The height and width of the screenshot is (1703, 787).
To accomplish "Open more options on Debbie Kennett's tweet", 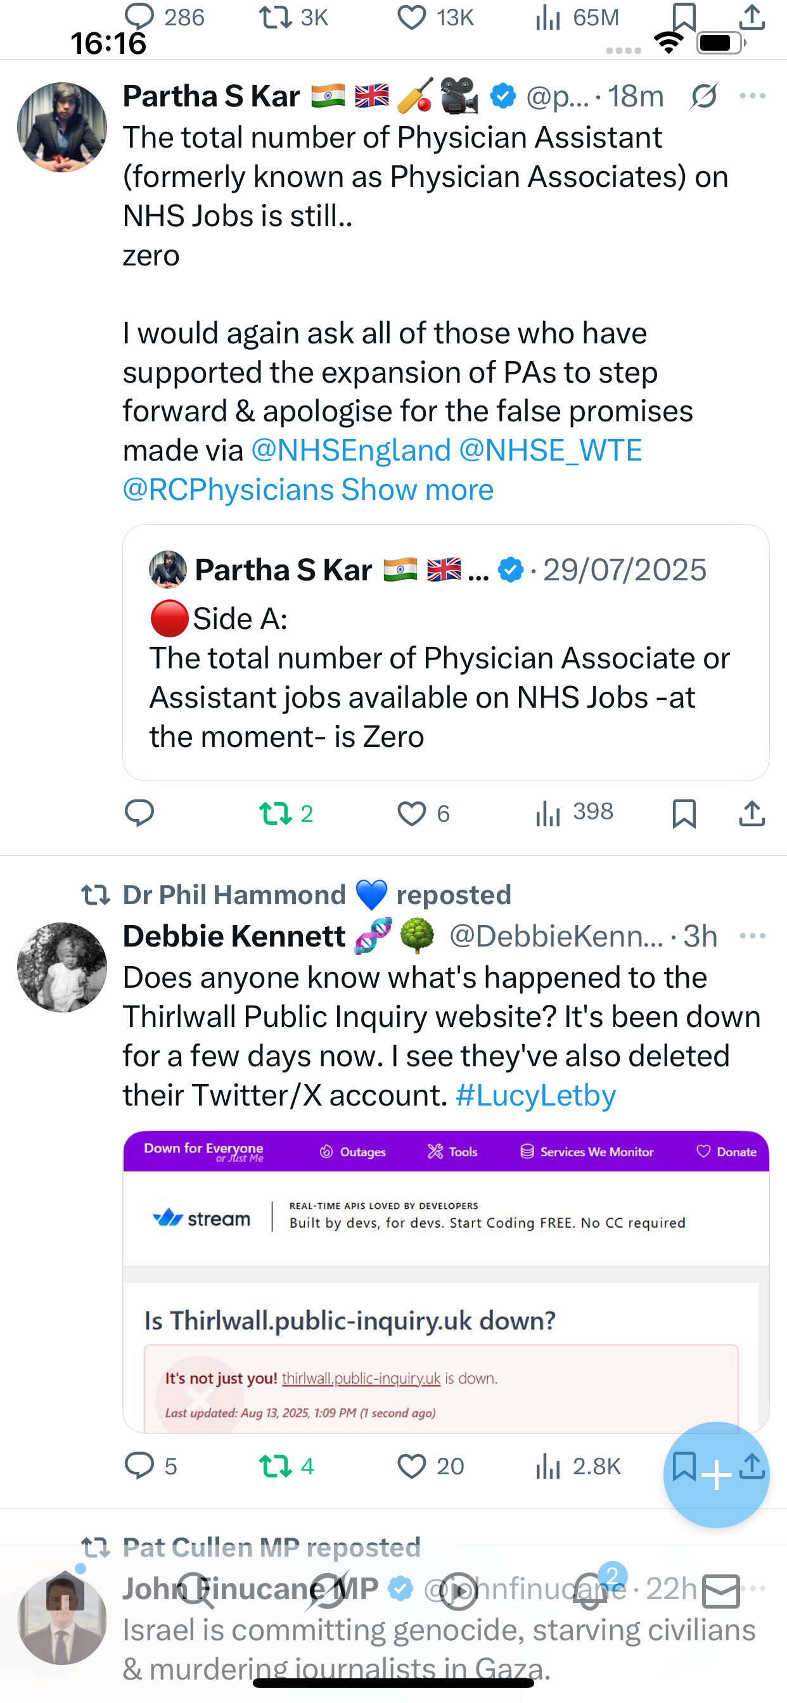I will pyautogui.click(x=753, y=936).
